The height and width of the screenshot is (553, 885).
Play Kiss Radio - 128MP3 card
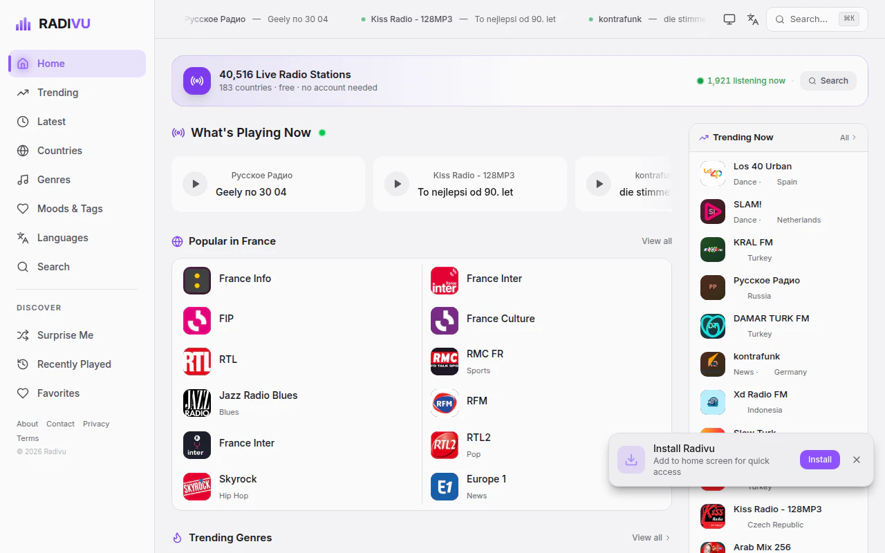[397, 184]
